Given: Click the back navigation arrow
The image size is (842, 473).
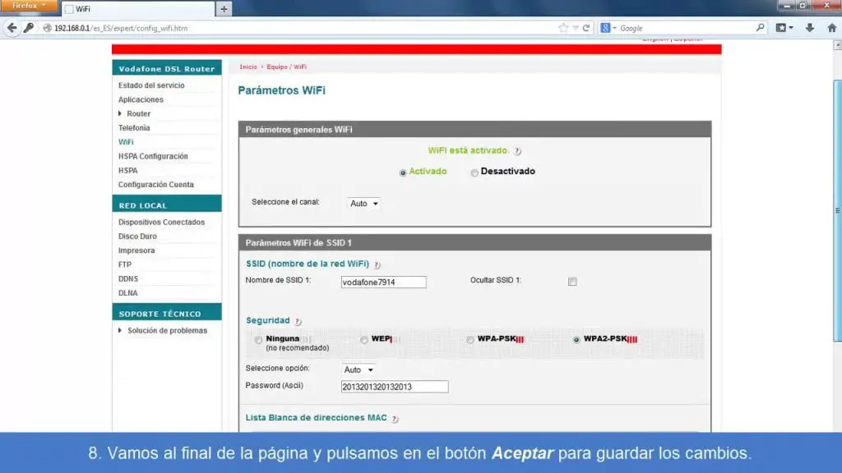Looking at the screenshot, I should coord(12,27).
